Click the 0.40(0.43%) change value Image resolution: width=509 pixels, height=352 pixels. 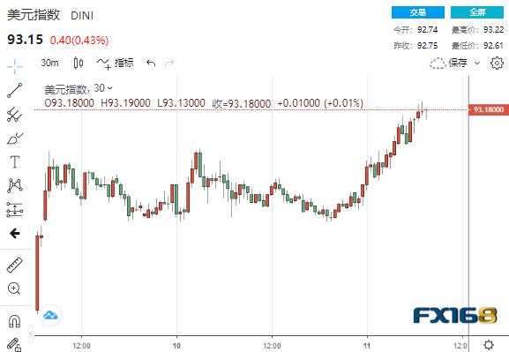pos(79,41)
